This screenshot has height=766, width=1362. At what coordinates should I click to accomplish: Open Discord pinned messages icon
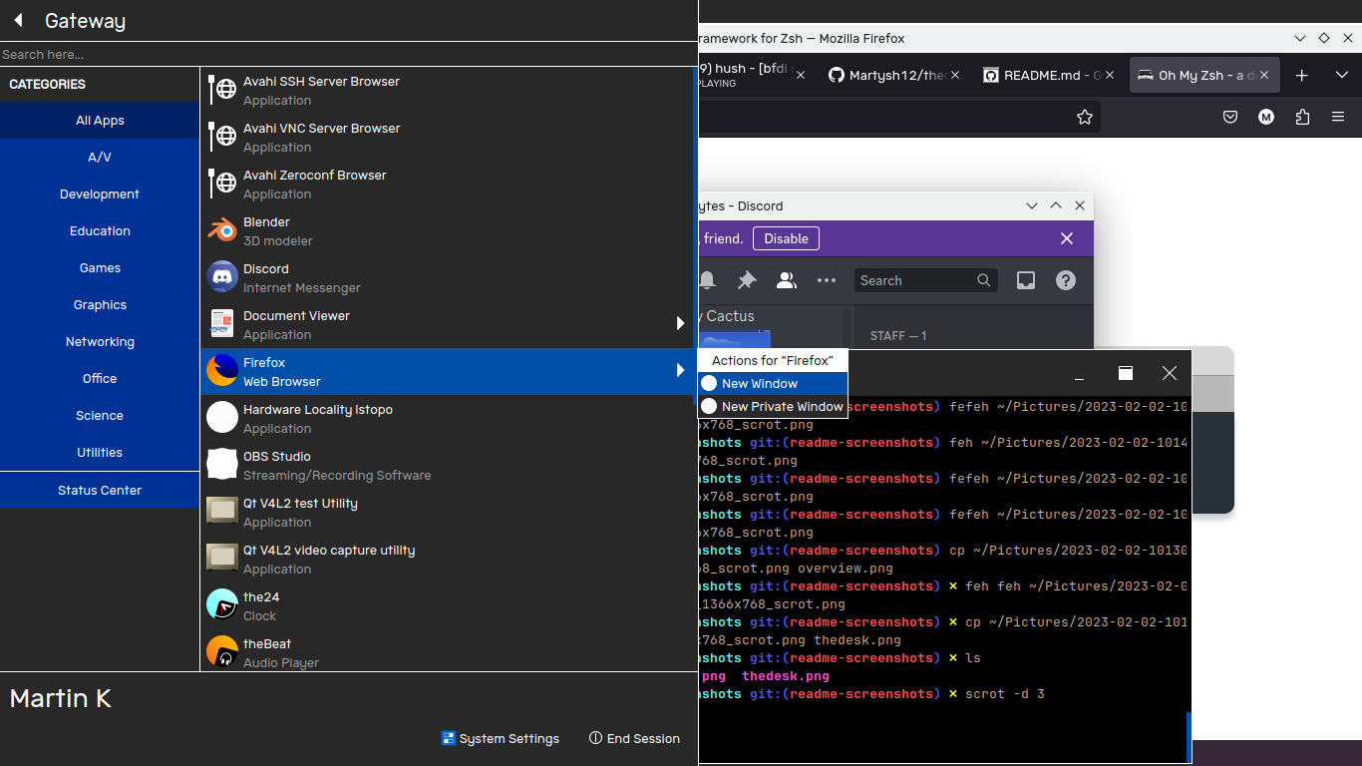(746, 280)
